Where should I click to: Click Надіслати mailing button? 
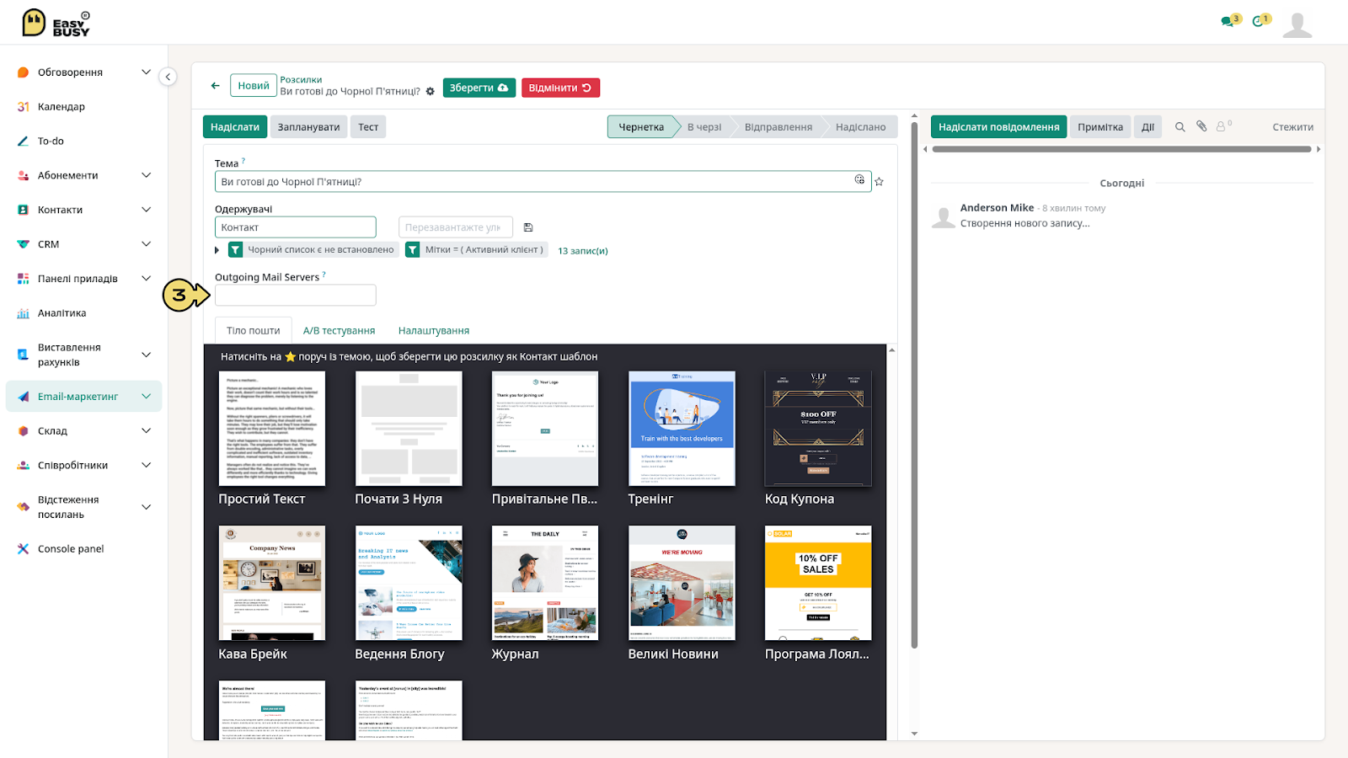point(235,127)
